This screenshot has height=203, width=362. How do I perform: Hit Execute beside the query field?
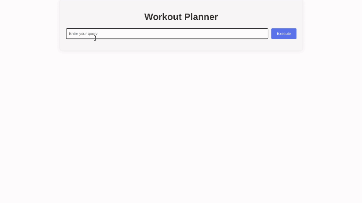[x=283, y=34]
